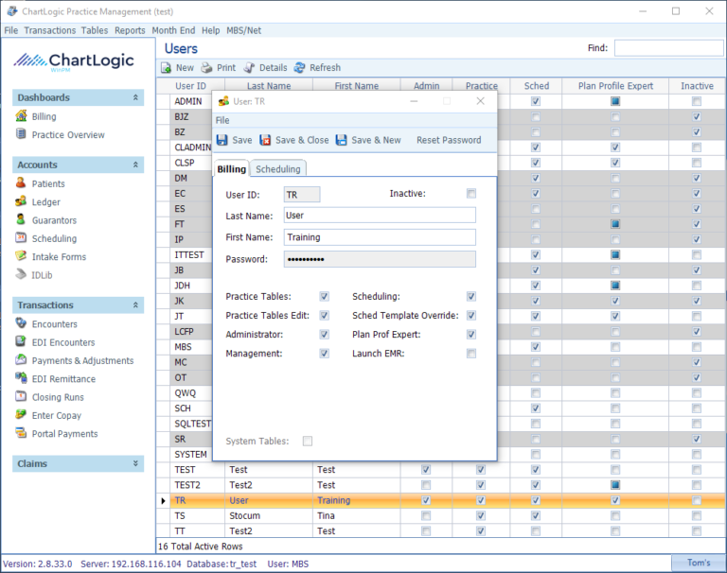This screenshot has width=727, height=573.
Task: Open the File menu in User dialog
Action: pyautogui.click(x=222, y=120)
